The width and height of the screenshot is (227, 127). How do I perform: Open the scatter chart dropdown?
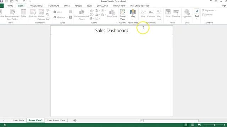pos(98,18)
